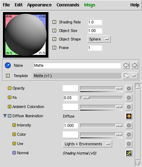Open the Help menu
This screenshot has height=167, width=142.
coord(135,5)
